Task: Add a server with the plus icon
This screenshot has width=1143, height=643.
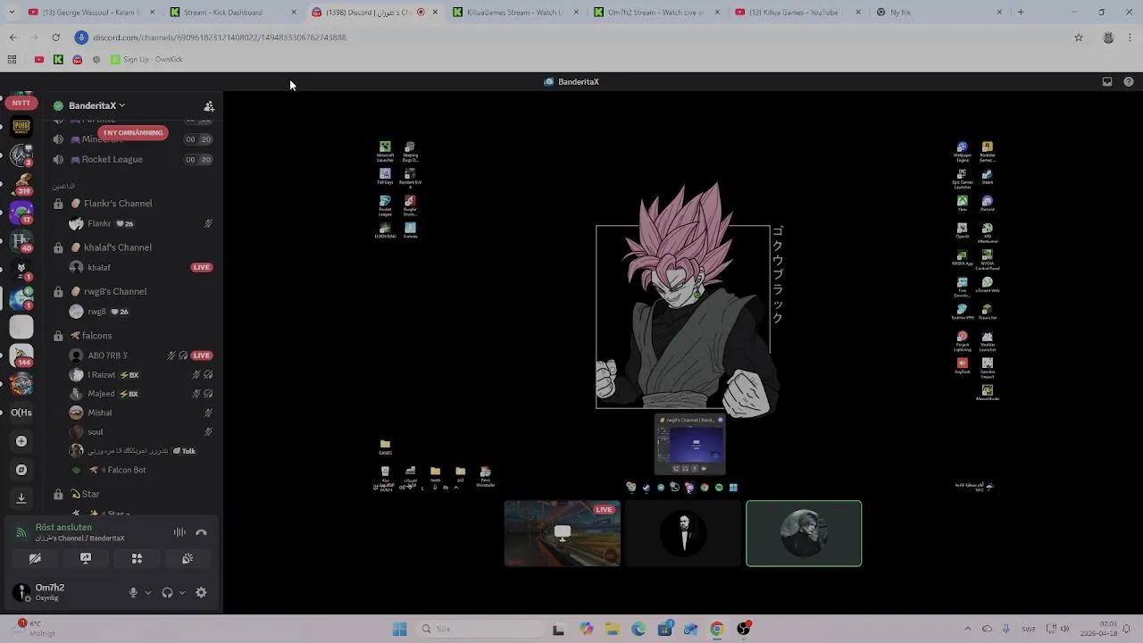Action: (x=21, y=441)
